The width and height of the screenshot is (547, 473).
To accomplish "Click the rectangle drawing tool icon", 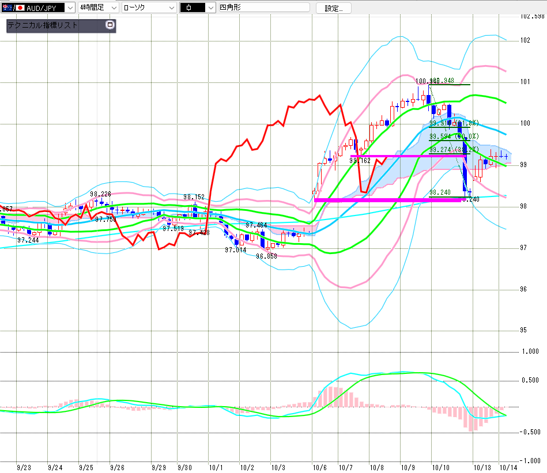I will pos(189,7).
